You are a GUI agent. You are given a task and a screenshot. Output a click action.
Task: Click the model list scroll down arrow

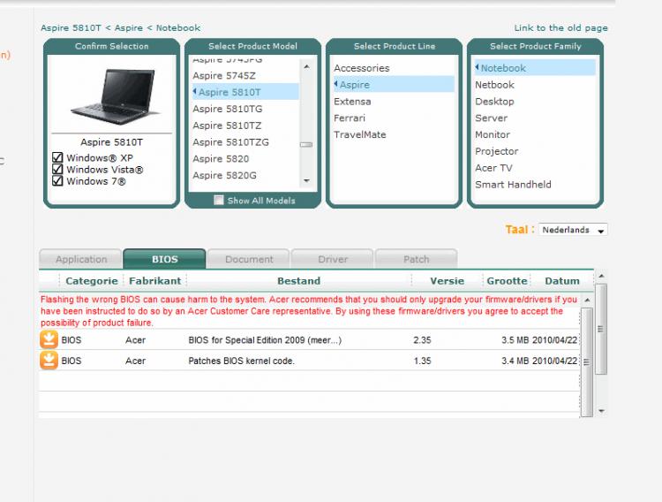pyautogui.click(x=306, y=180)
